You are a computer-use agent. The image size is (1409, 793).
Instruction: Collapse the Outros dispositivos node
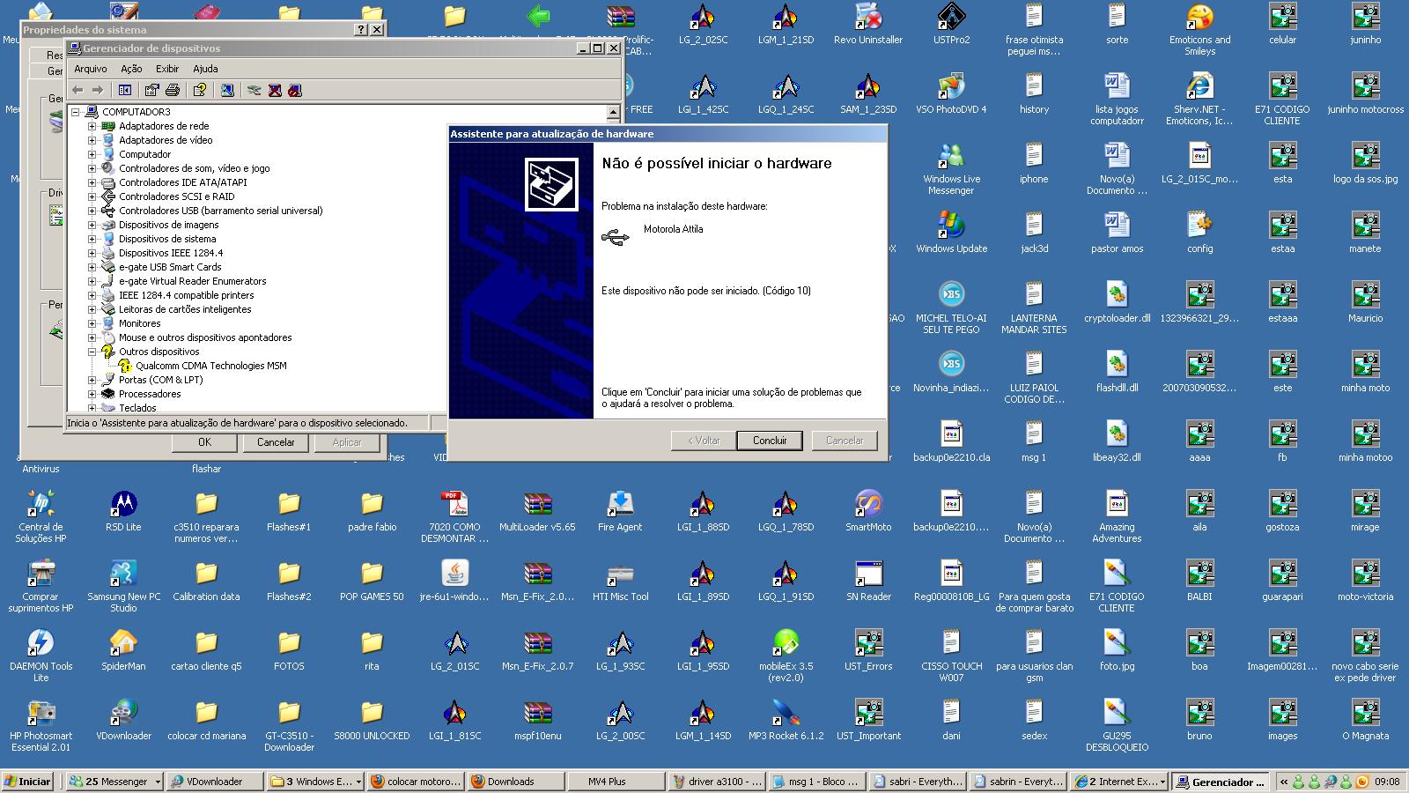click(92, 352)
